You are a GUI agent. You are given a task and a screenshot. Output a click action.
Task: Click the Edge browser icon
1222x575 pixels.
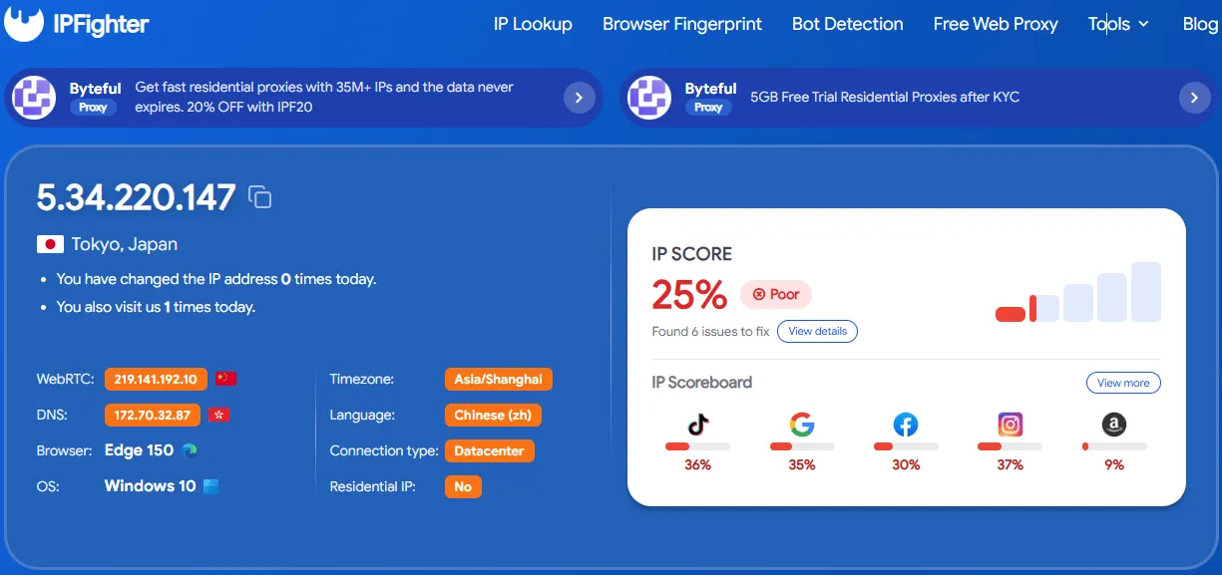click(x=190, y=450)
